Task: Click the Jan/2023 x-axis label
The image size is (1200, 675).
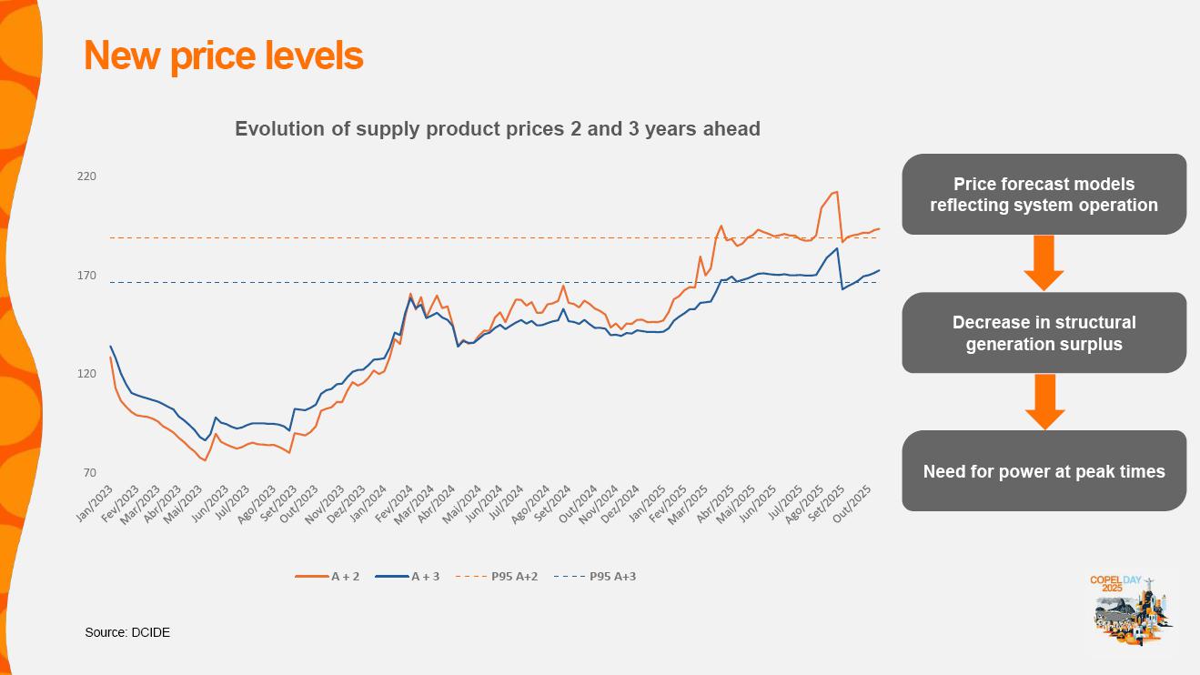Action: [x=96, y=503]
